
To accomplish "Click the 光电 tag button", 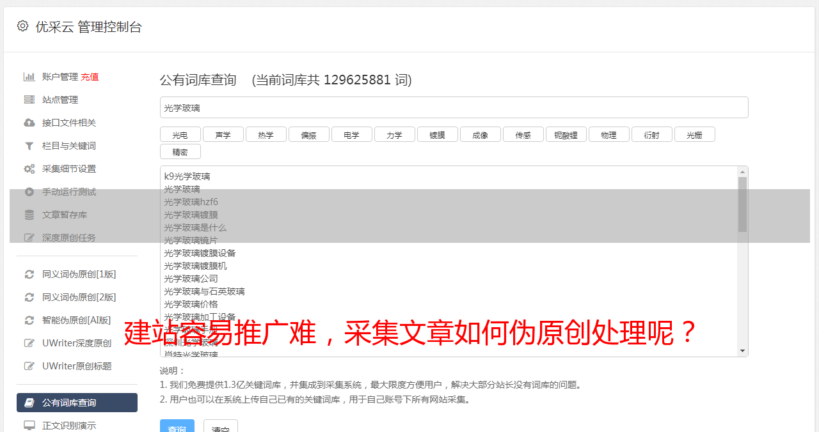I will point(180,134).
